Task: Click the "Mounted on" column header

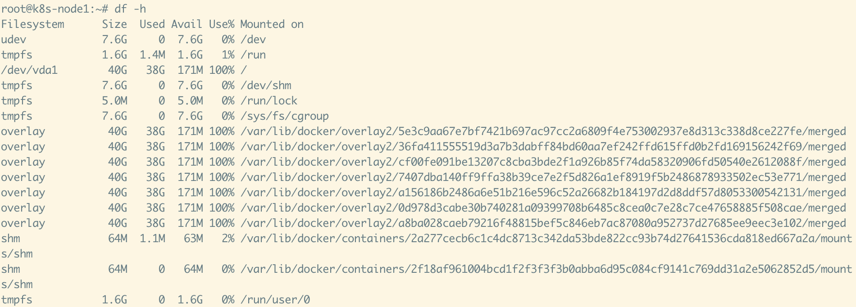Action: click(x=272, y=24)
